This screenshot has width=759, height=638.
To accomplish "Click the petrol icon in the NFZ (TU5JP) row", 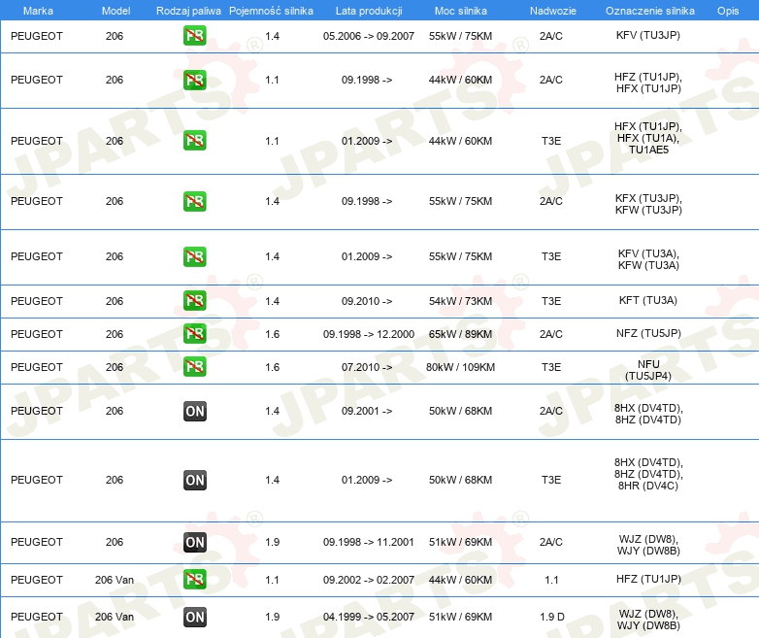I will click(194, 334).
